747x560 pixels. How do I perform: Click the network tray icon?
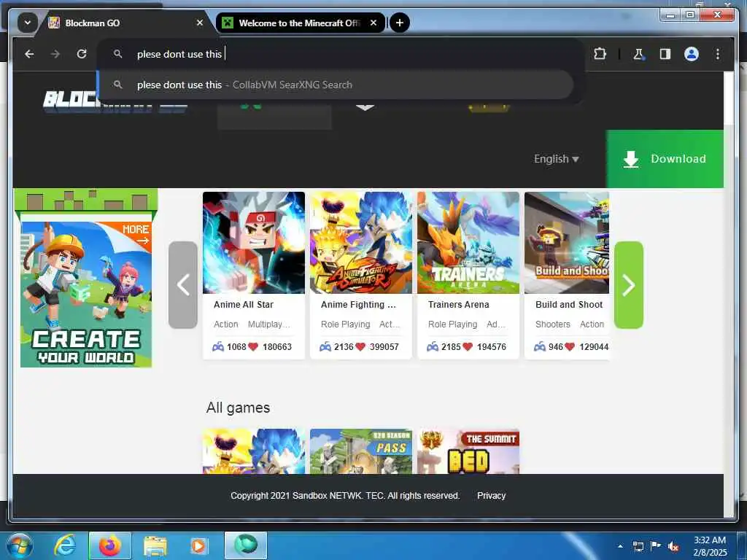coord(638,546)
